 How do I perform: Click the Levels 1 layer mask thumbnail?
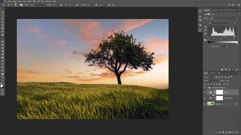(220, 92)
